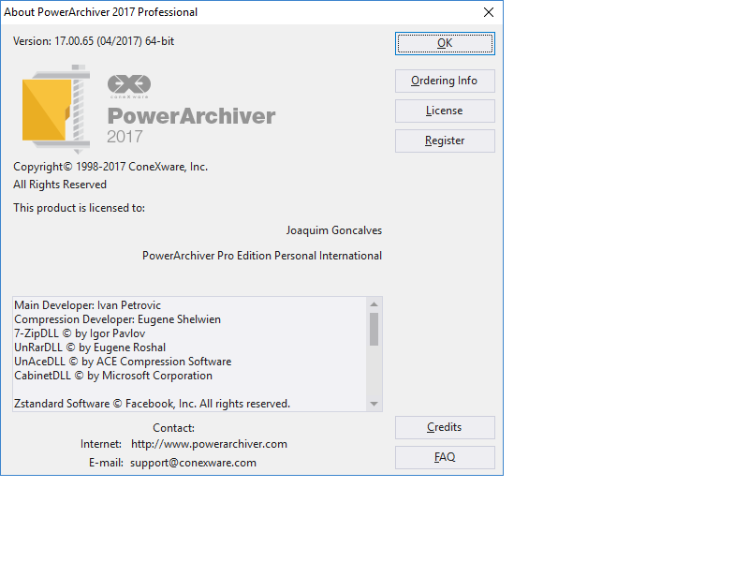Click the 'UnAceDLL © by ACE Compression Software' line
Image resolution: width=749 pixels, height=562 pixels.
pyautogui.click(x=123, y=362)
